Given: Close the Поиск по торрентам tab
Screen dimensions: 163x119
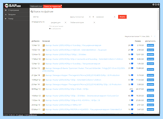Looking at the screenshot, I should tap(61, 5).
